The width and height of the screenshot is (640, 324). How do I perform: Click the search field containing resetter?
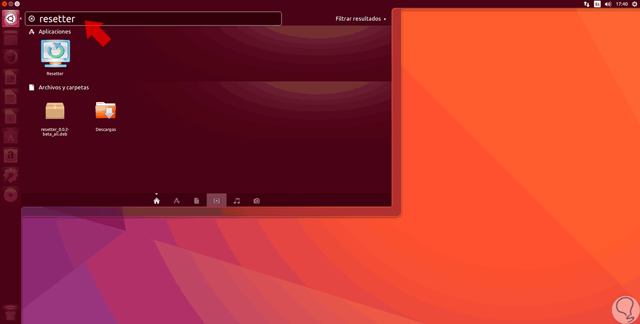pyautogui.click(x=154, y=19)
